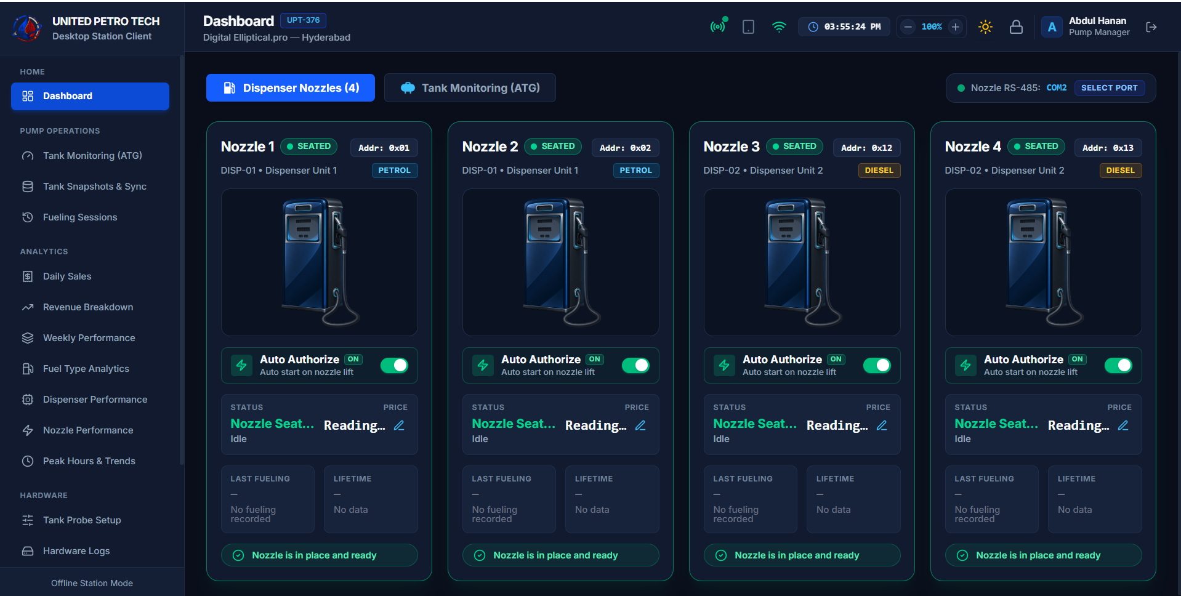1181x596 pixels.
Task: Click the United Petro Tech logo
Action: 27,28
